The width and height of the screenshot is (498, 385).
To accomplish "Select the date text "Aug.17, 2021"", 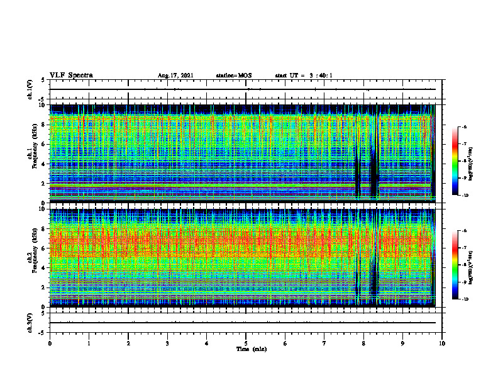I will point(175,75).
